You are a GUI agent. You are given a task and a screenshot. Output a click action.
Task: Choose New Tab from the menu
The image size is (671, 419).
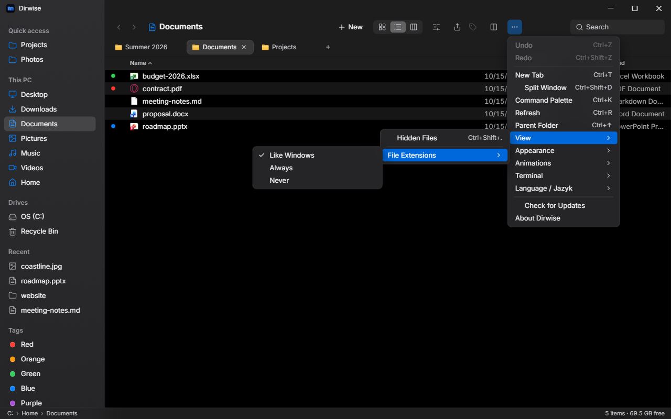pyautogui.click(x=564, y=75)
